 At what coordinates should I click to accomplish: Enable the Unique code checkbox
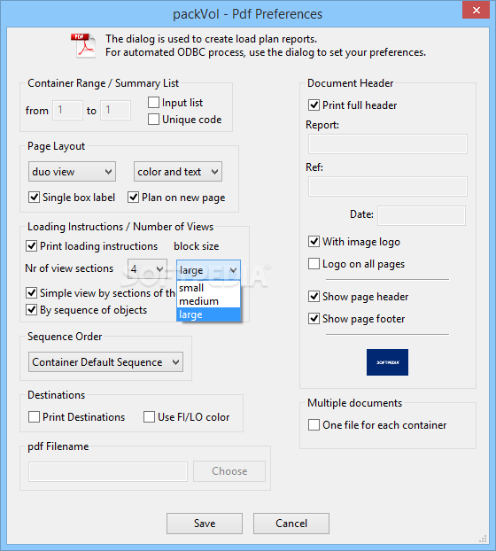pos(153,120)
